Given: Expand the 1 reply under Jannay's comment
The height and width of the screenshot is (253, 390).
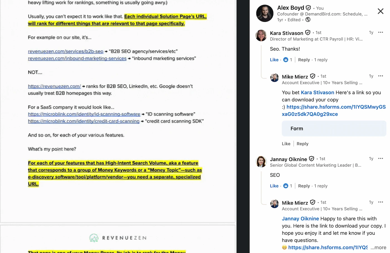Looking at the screenshot, I should tap(321, 186).
